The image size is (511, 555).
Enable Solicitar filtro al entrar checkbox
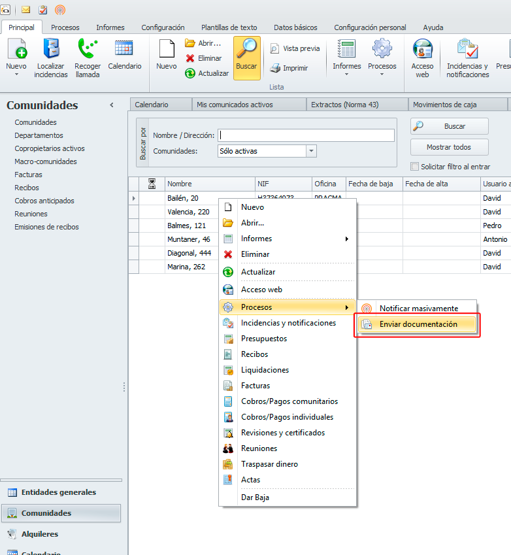(414, 166)
